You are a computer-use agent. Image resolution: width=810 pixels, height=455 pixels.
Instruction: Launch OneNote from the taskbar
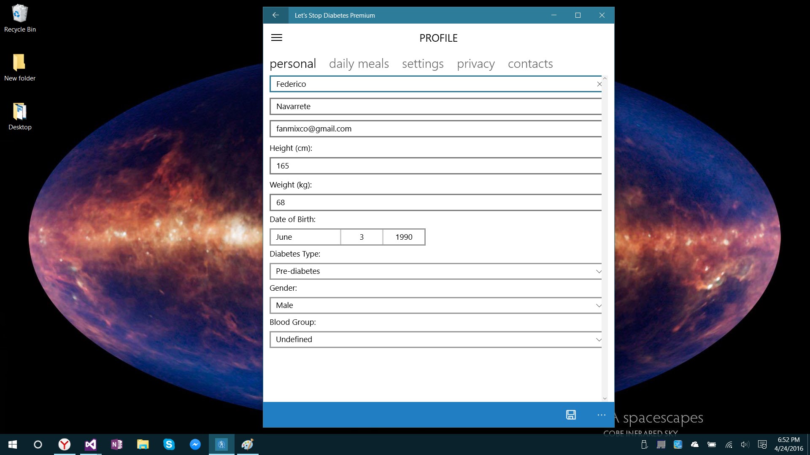point(117,444)
